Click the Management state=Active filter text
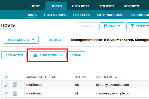Screen dimensions: 149x99 [x=110, y=40]
